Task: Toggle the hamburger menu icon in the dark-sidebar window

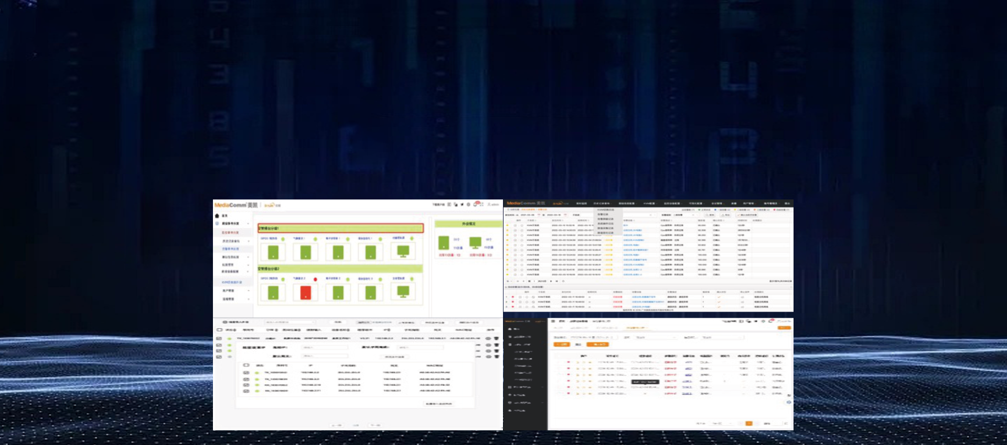Action: click(x=553, y=321)
